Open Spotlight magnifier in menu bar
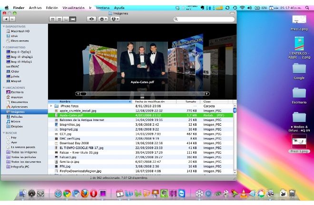314x205 pixels. pos(307,8)
